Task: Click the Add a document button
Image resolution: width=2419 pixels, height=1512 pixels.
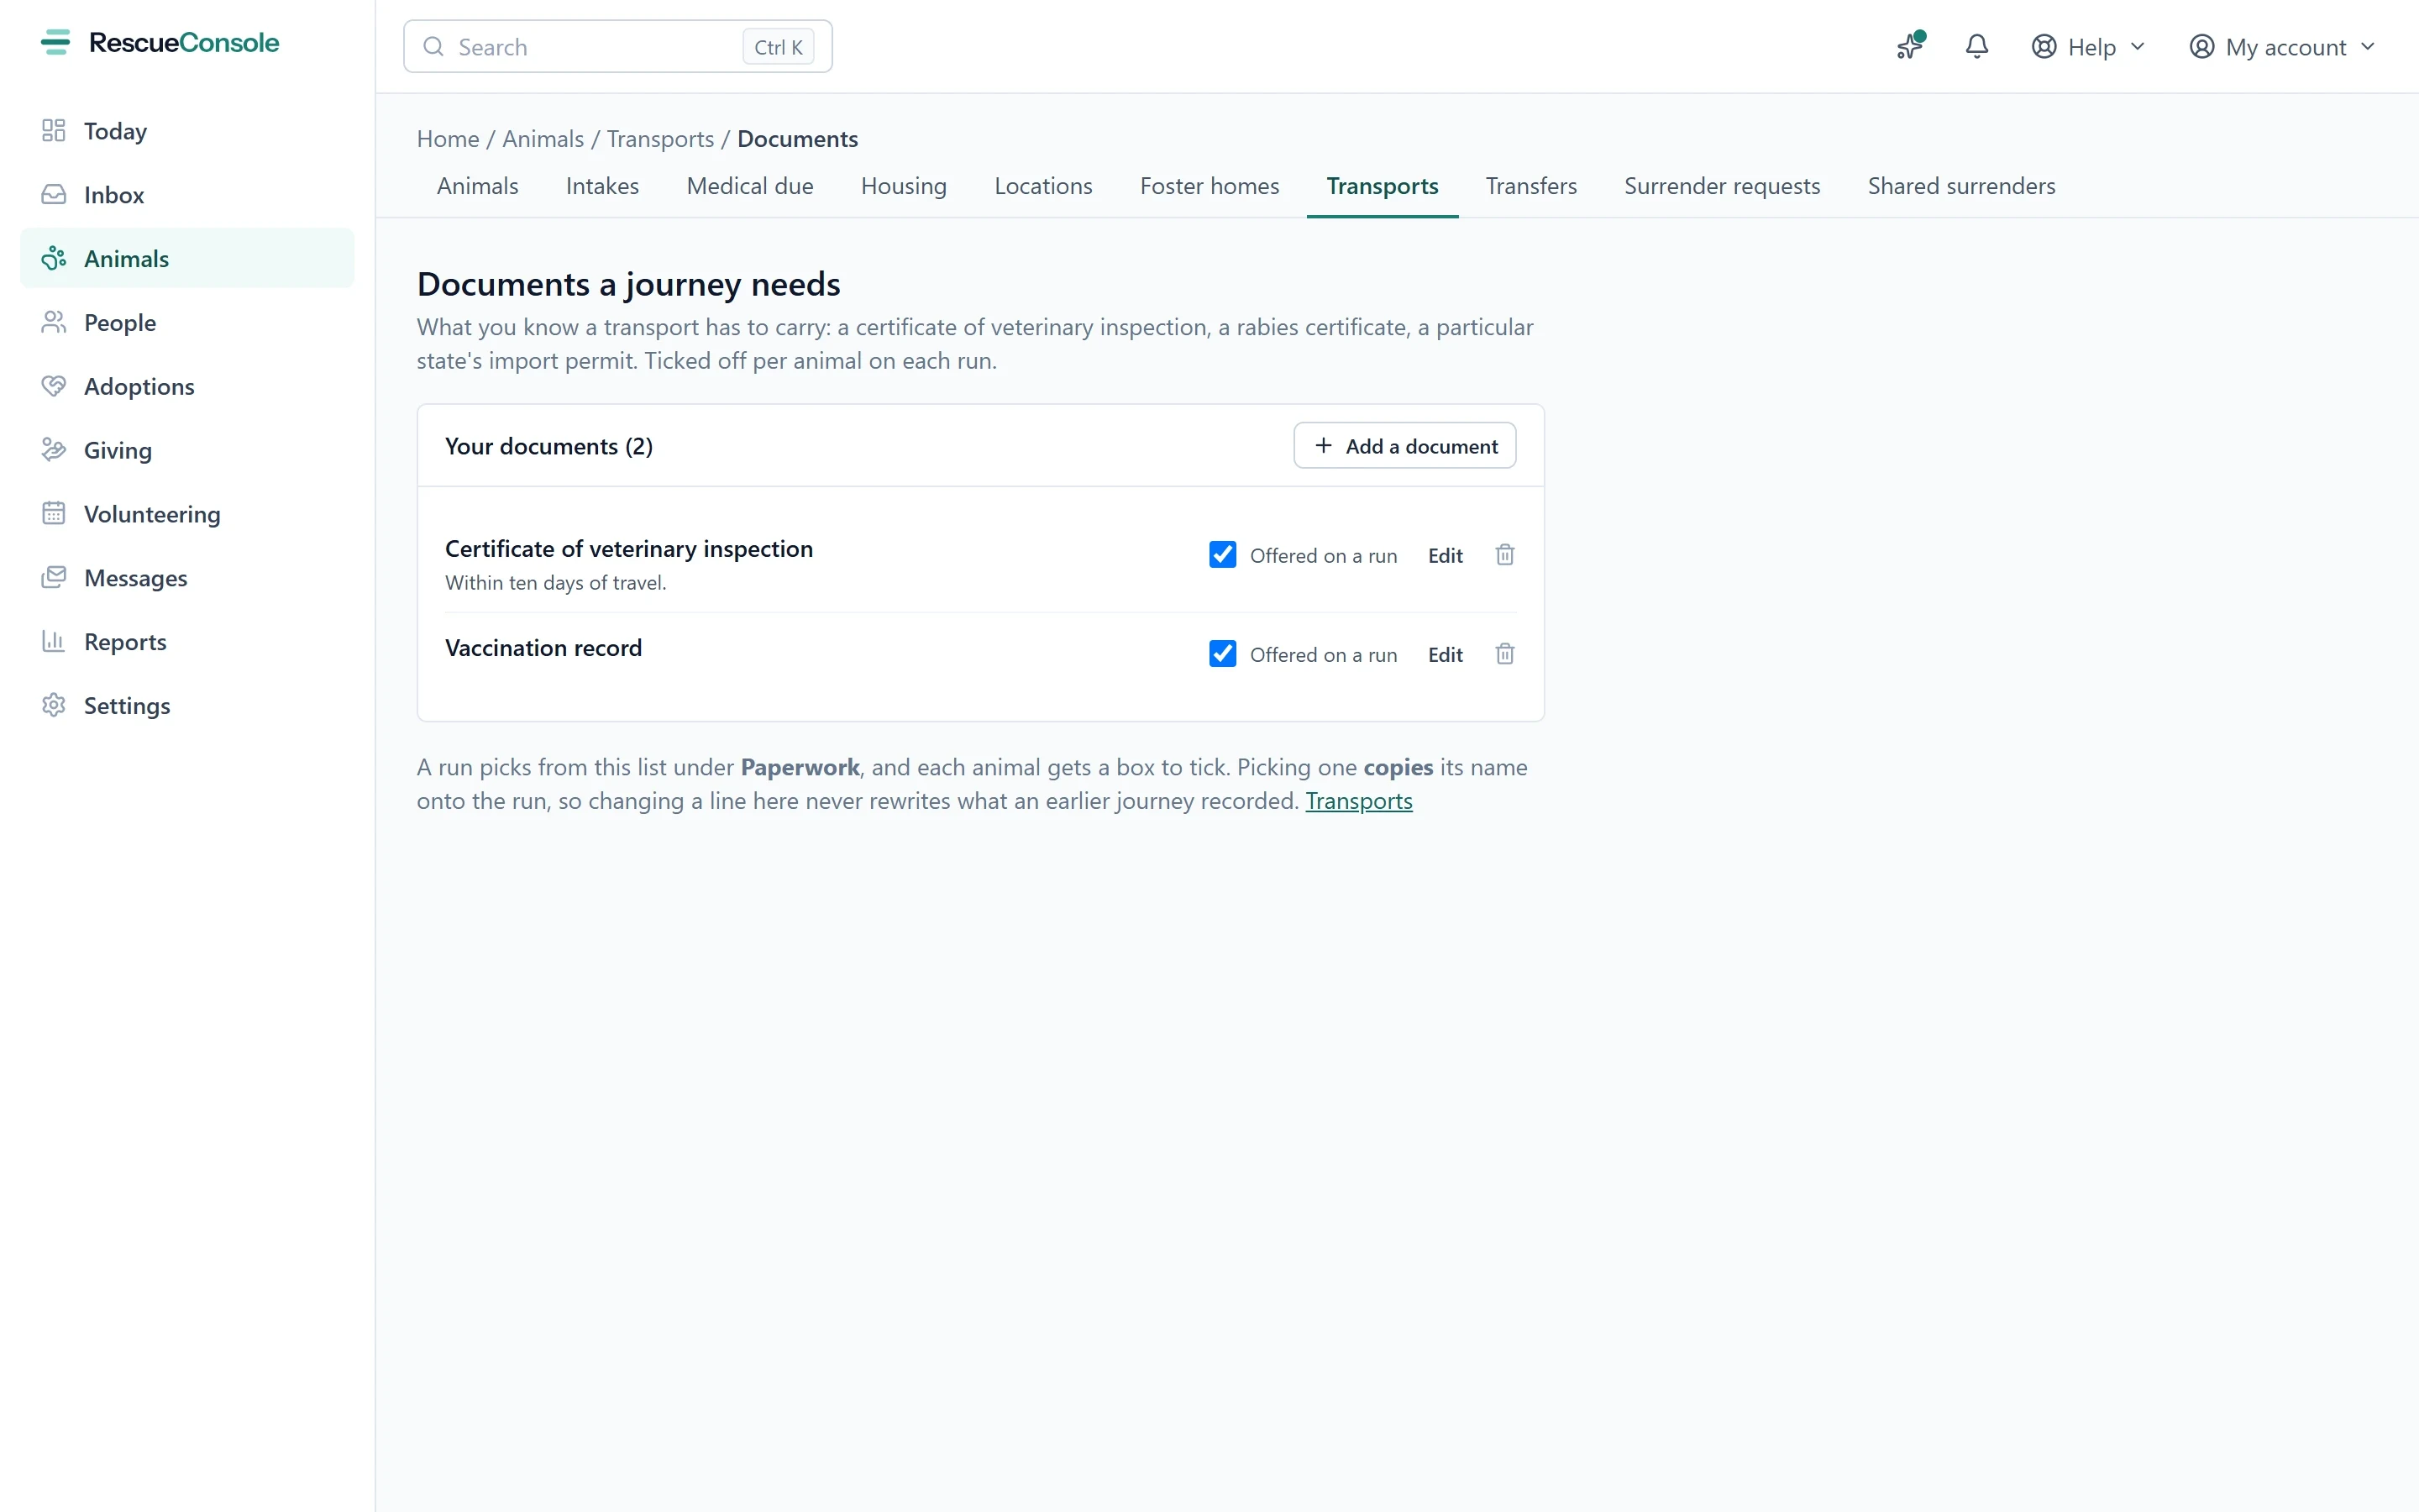Action: (1404, 446)
